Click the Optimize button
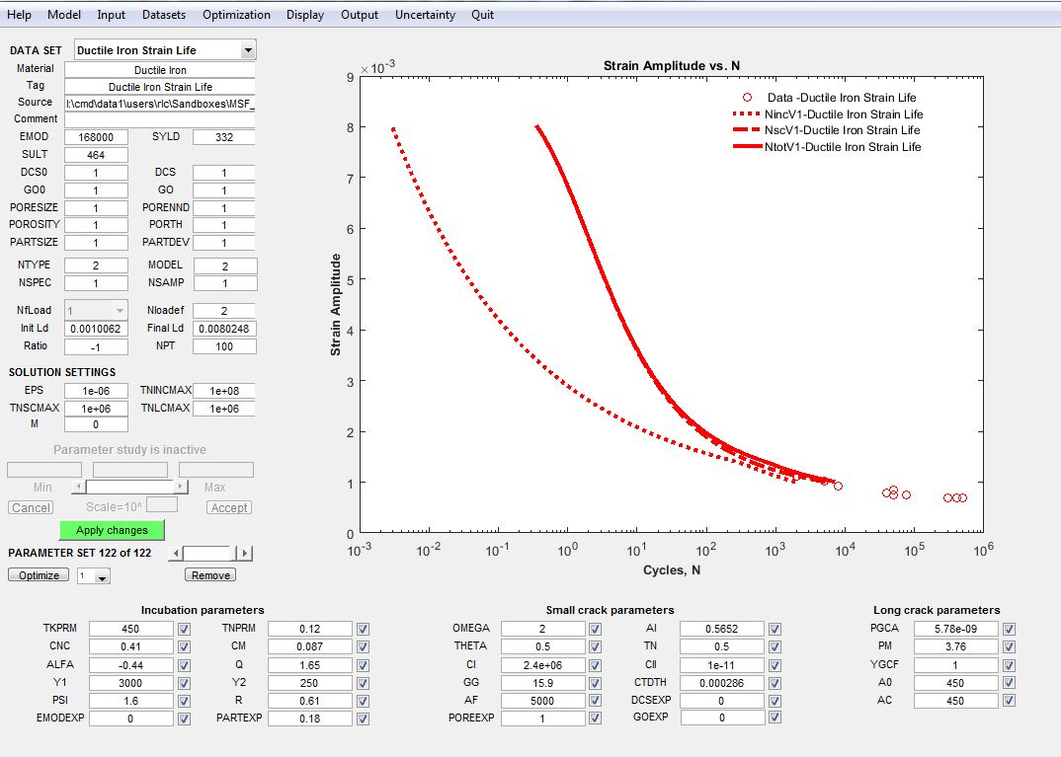 pos(39,575)
